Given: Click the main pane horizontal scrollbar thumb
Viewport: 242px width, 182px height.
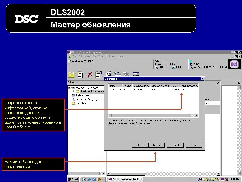Looking at the screenshot, I should pyautogui.click(x=127, y=174).
